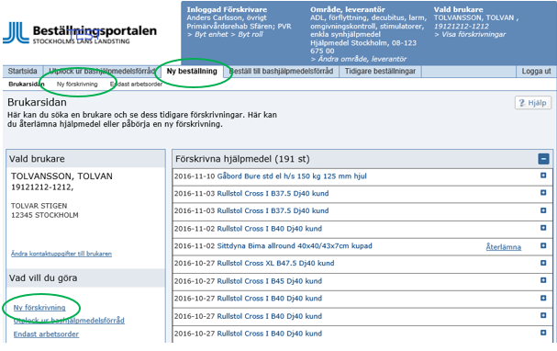Expand the Gåbord Bure std el row
This screenshot has height=351, width=557.
pos(543,175)
